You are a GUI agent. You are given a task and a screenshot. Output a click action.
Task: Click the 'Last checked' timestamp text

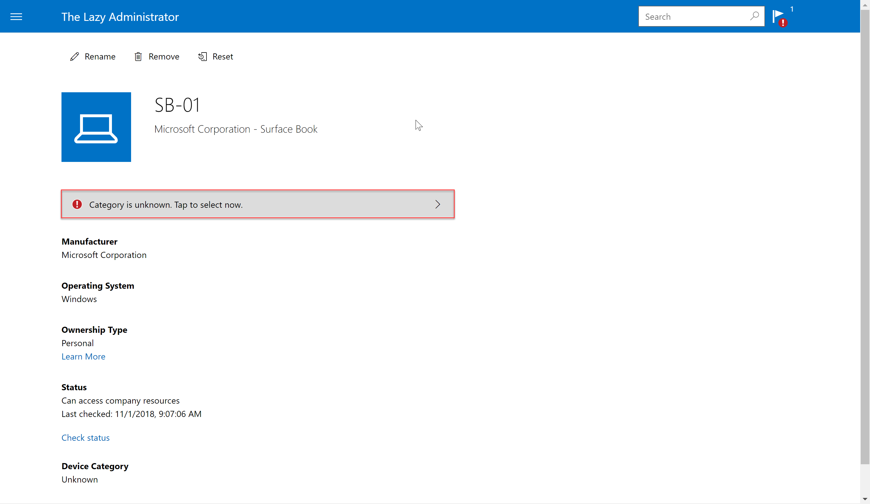(x=132, y=414)
